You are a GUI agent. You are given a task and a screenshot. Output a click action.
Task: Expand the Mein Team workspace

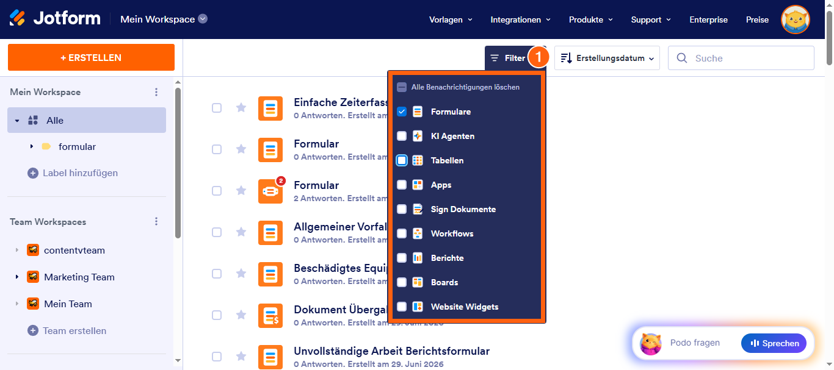coord(17,304)
